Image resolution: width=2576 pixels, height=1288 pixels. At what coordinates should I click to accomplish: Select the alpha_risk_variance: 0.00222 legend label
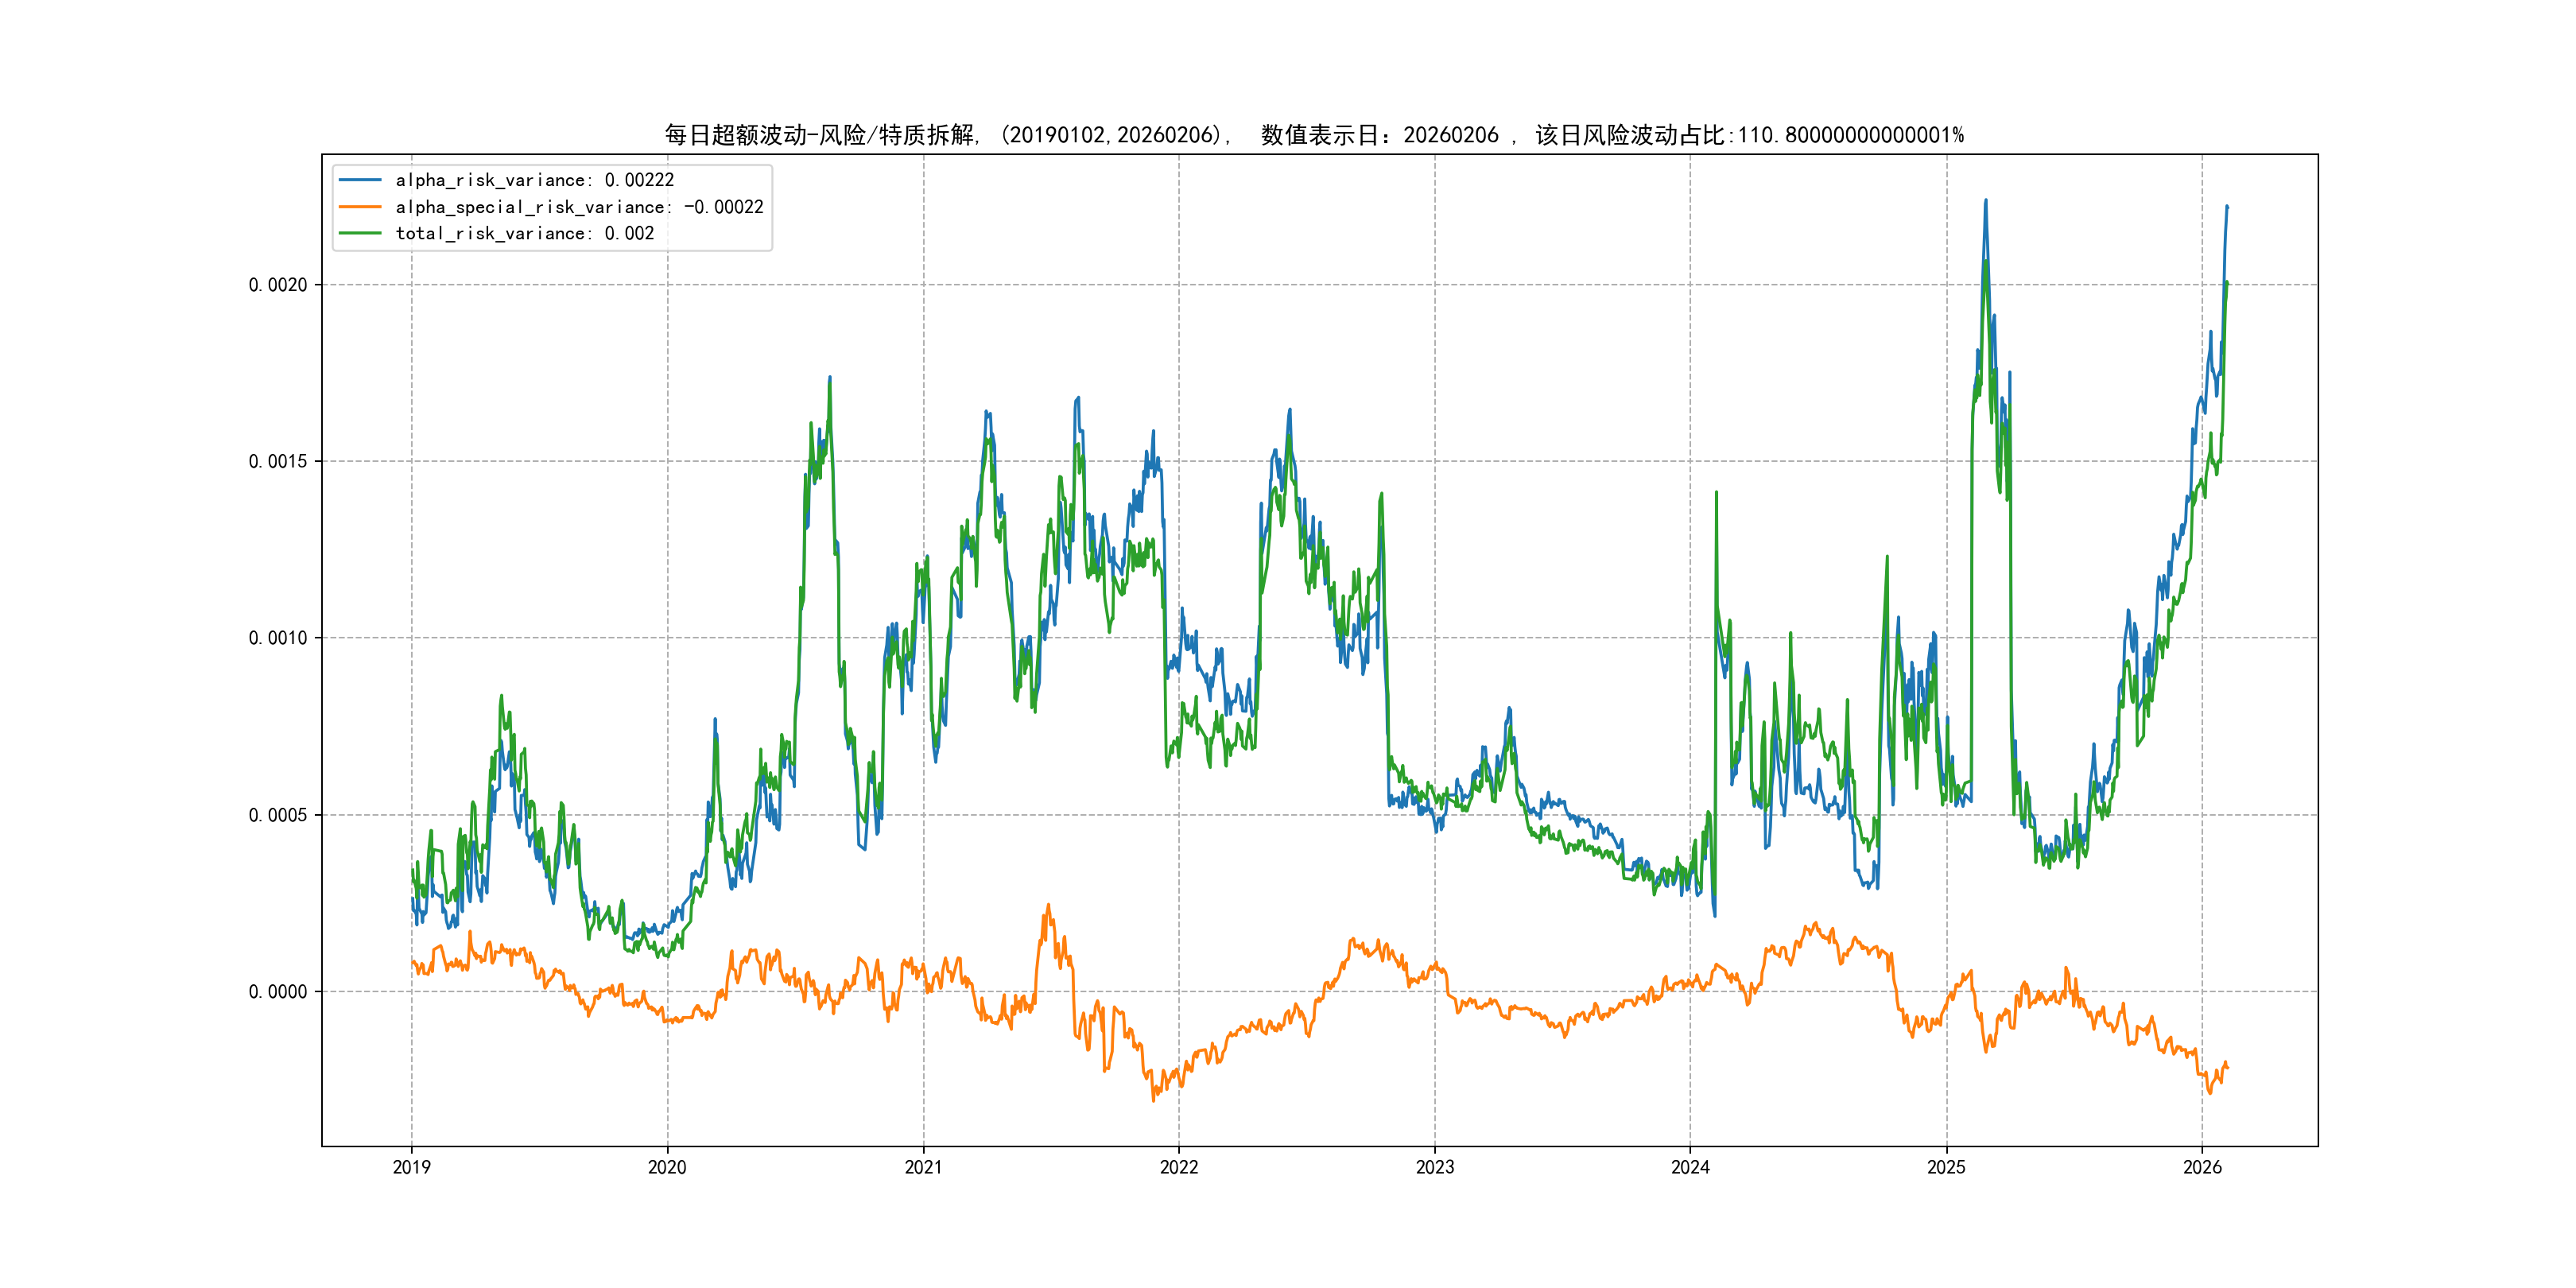pyautogui.click(x=534, y=180)
